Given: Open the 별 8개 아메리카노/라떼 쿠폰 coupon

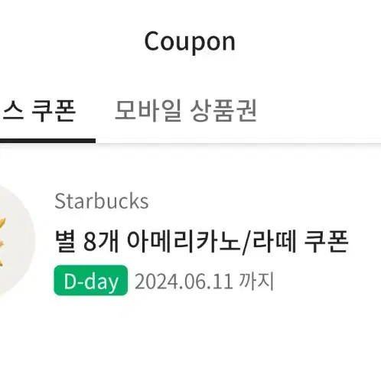Looking at the screenshot, I should pos(201,242).
